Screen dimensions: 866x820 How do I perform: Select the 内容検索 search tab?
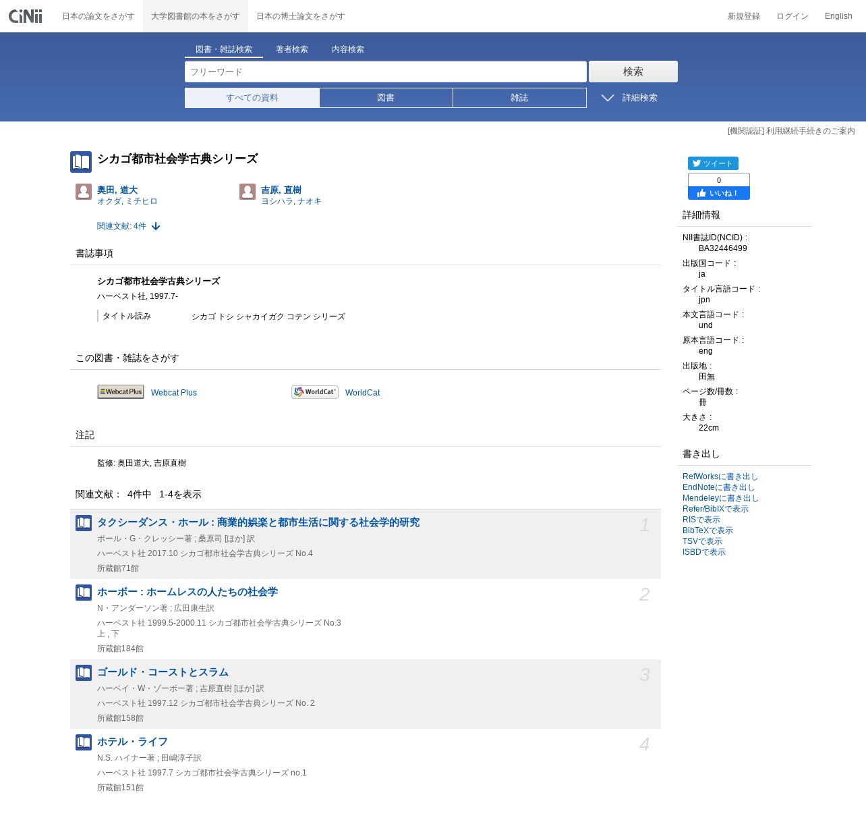click(348, 49)
